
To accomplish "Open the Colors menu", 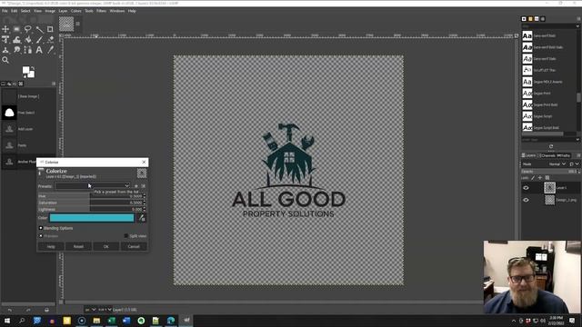I will click(76, 11).
